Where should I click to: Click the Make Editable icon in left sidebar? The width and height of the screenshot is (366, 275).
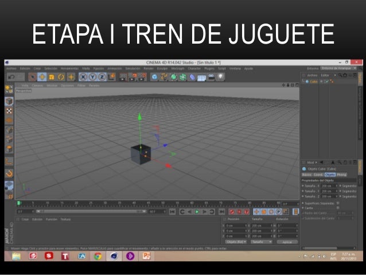click(9, 89)
